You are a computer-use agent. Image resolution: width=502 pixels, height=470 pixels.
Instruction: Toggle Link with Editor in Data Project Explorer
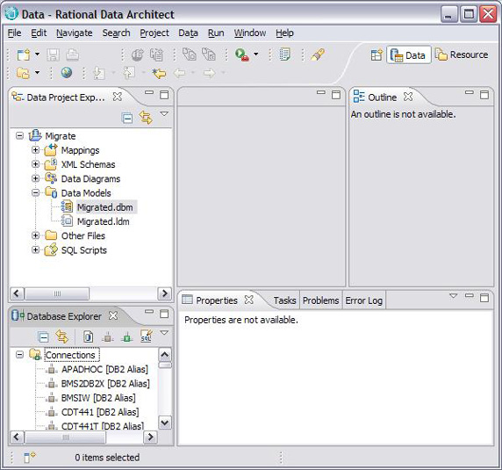click(146, 118)
